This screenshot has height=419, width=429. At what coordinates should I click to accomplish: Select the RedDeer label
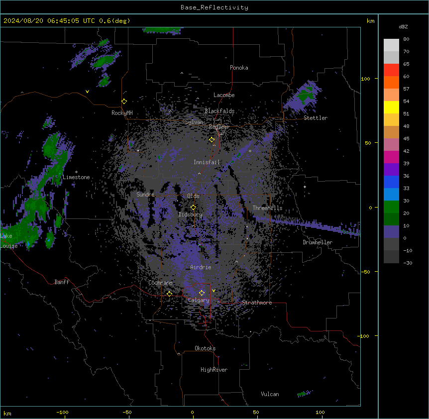coord(219,127)
